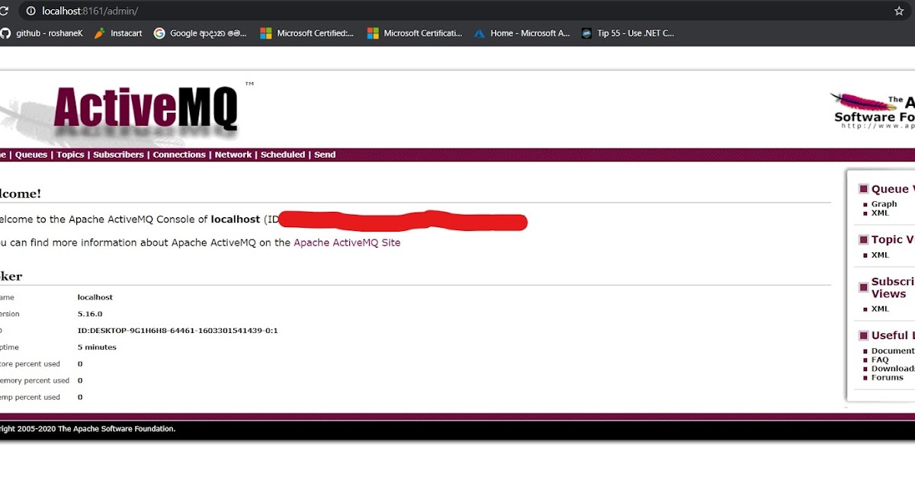
Task: Bookmark this page using the star icon
Action: pos(898,11)
